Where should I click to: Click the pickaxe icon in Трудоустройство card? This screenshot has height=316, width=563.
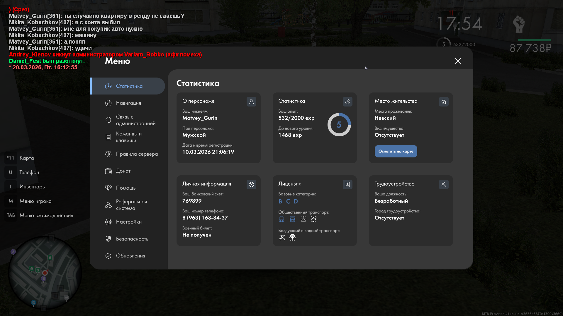pos(444,184)
